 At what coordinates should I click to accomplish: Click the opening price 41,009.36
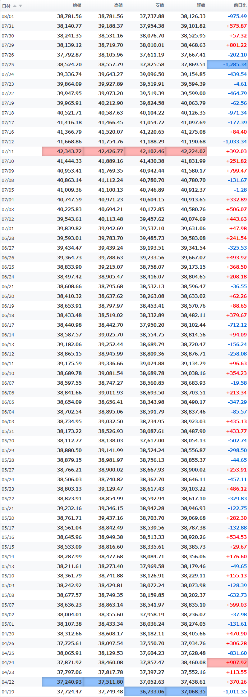tap(69, 190)
